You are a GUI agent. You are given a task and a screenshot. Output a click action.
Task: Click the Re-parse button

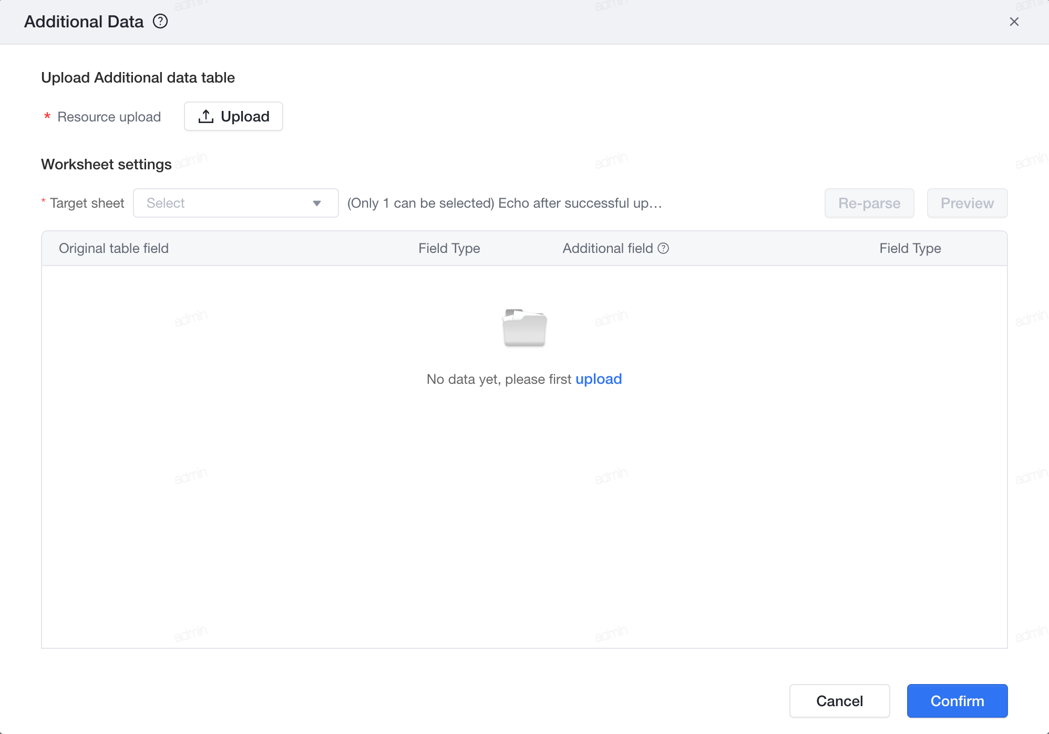point(869,203)
